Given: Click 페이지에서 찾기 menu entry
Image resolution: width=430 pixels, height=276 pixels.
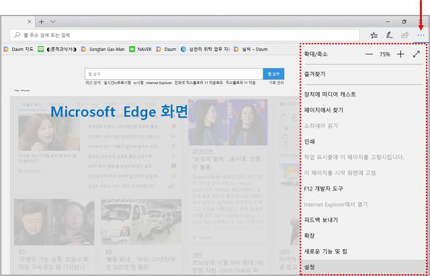Looking at the screenshot, I should coord(324,109).
